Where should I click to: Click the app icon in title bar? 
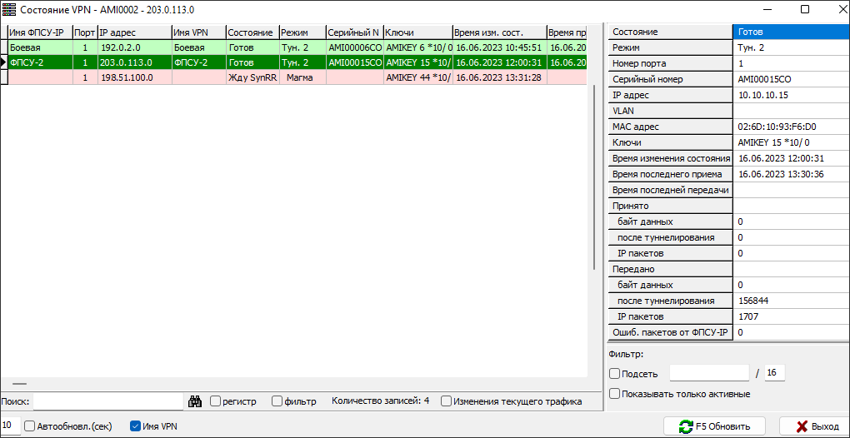[9, 10]
